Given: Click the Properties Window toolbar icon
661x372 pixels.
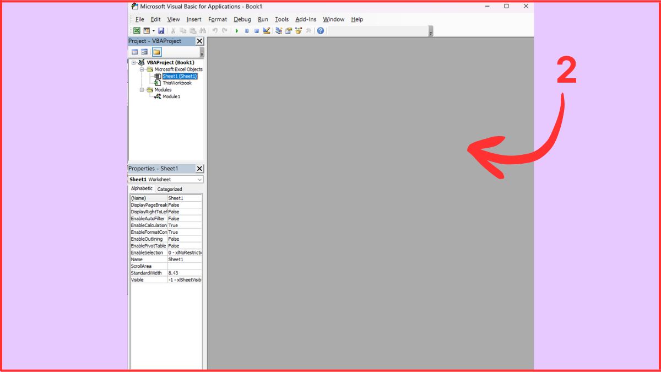Looking at the screenshot, I should (x=289, y=31).
